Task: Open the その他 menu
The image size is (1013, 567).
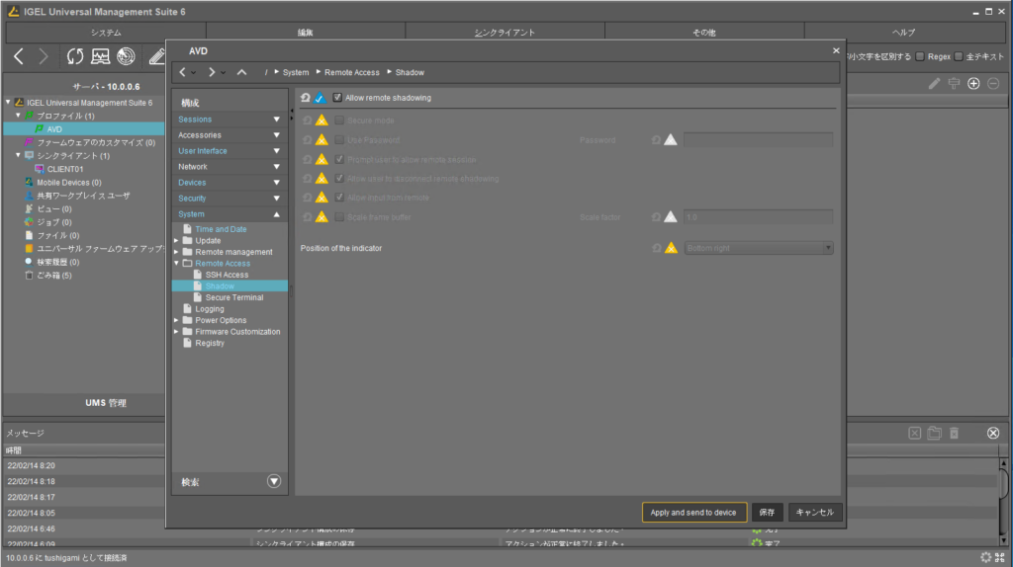Action: coord(704,33)
